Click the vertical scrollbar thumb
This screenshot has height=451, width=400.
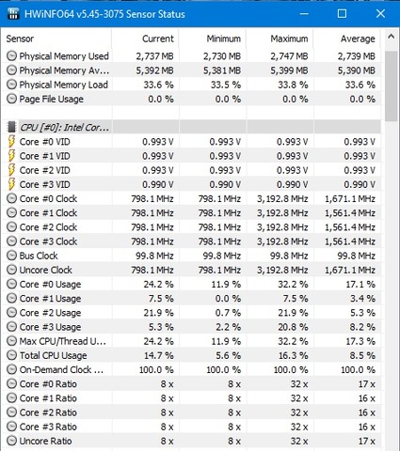point(391,86)
